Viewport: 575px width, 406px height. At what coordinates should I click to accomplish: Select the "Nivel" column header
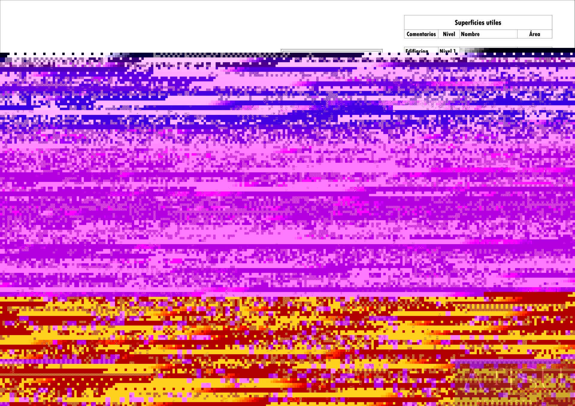(449, 34)
